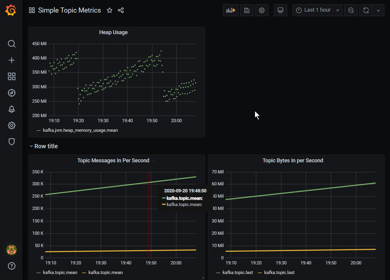The height and width of the screenshot is (280, 390).
Task: Open the refresh interval dropdown arrow
Action: (x=378, y=10)
